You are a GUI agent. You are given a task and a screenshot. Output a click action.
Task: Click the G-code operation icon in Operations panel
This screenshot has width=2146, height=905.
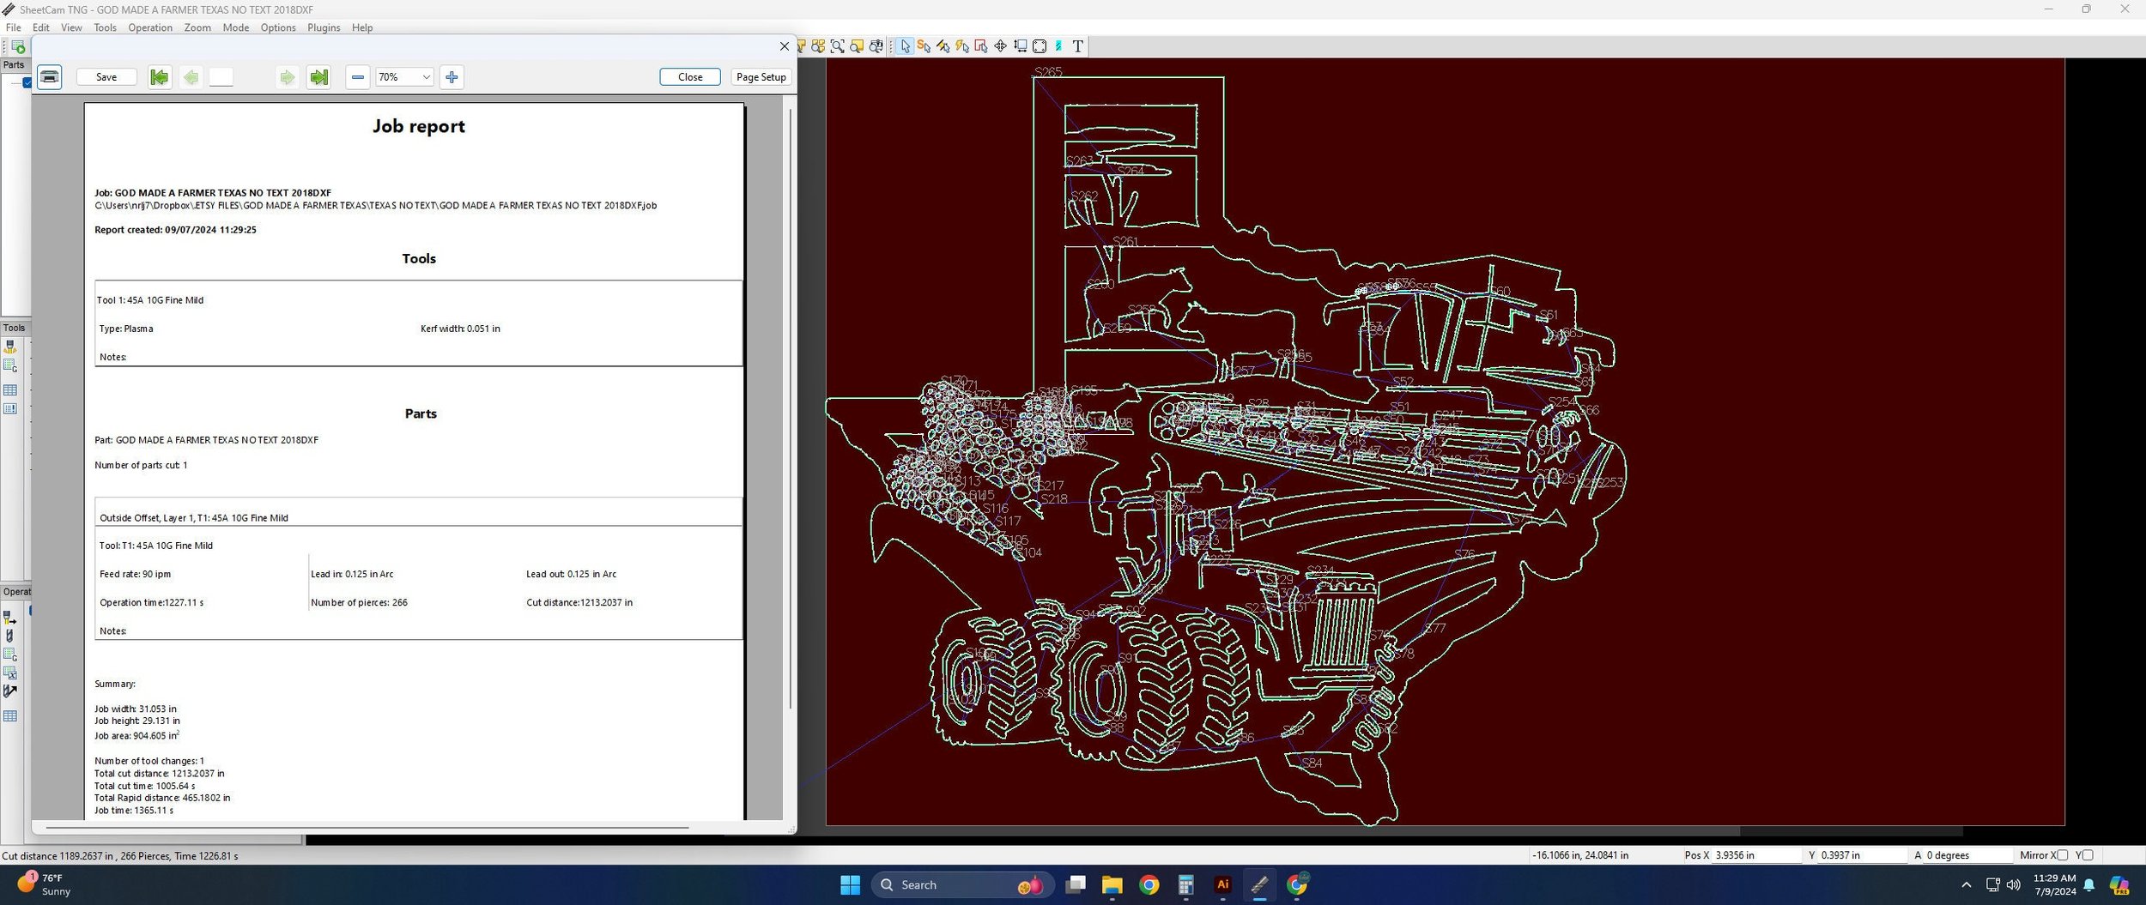(x=10, y=655)
